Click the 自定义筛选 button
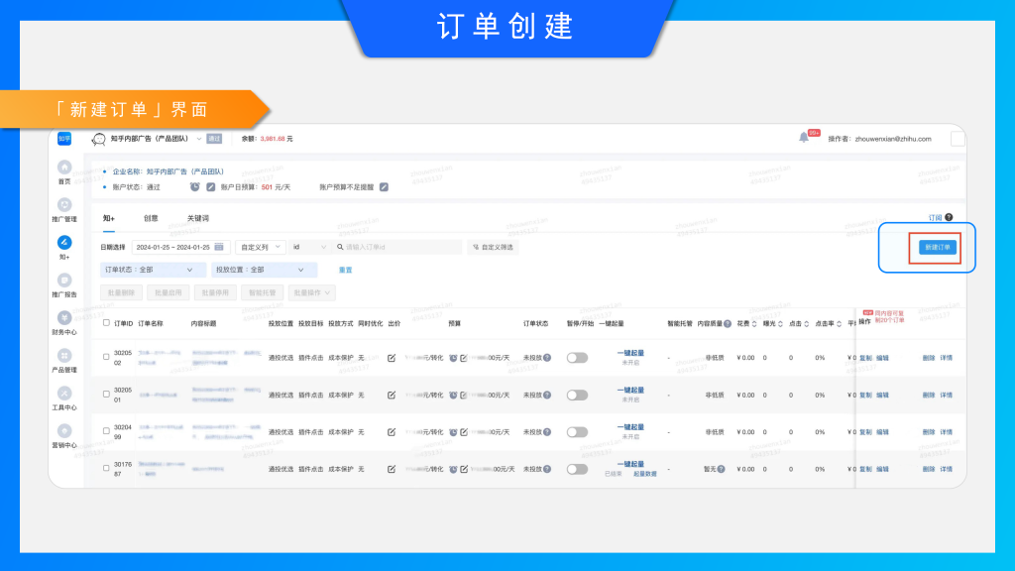1015x571 pixels. [x=493, y=247]
